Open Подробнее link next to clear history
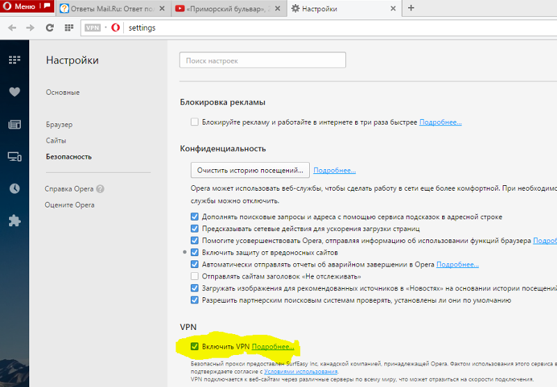The width and height of the screenshot is (557, 387). coord(334,171)
